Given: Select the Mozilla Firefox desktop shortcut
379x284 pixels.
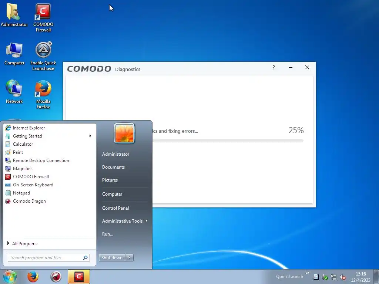Looking at the screenshot, I should tap(43, 95).
